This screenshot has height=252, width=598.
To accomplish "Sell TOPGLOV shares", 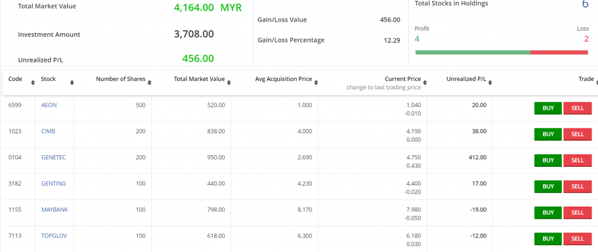I will click(578, 239).
